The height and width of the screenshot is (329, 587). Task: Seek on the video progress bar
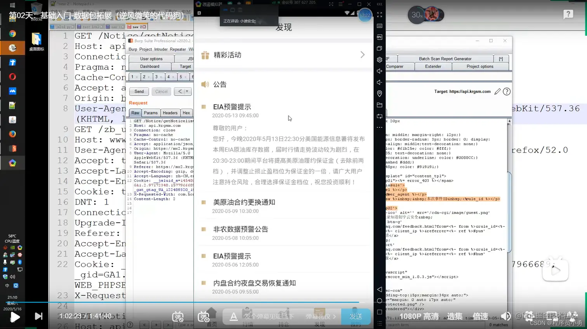(x=293, y=302)
